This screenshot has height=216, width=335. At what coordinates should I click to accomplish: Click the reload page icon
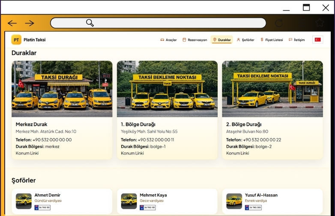(279, 23)
